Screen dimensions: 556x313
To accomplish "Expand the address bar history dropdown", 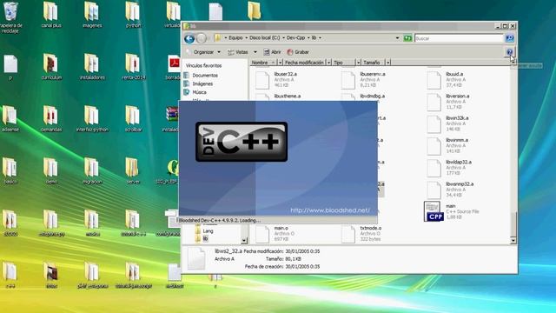I will click(397, 38).
